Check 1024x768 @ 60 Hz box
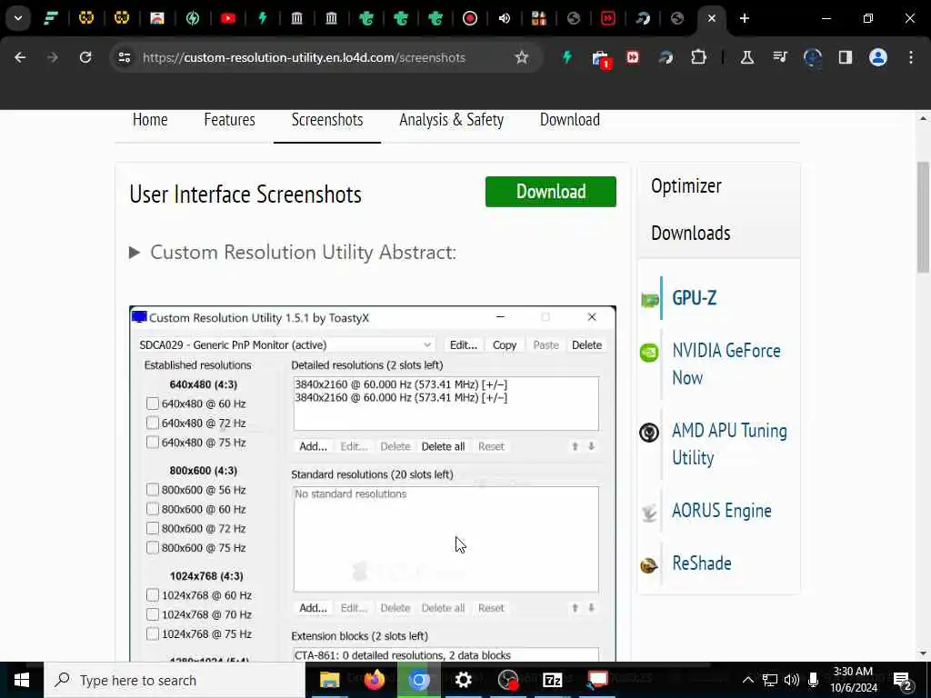Viewport: 931px width, 698px height. [x=153, y=594]
